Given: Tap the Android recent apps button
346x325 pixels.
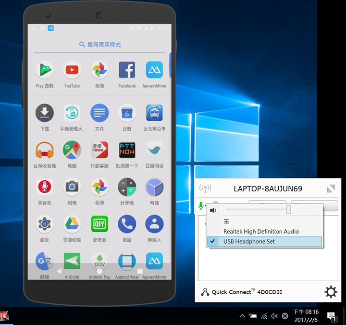Looking at the screenshot, I should 140,271.
